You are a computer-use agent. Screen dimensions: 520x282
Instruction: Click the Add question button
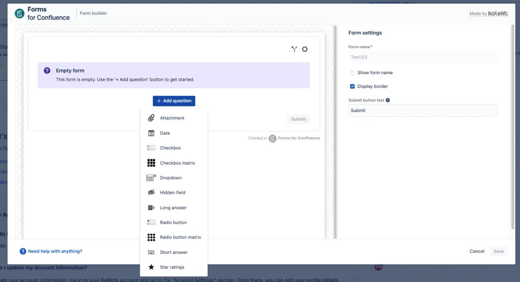click(173, 101)
